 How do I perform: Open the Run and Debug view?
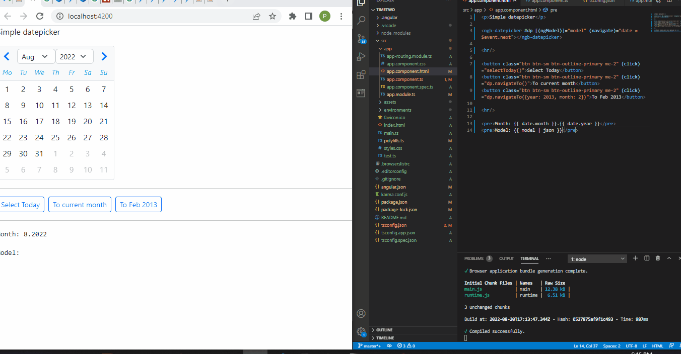[x=361, y=56]
